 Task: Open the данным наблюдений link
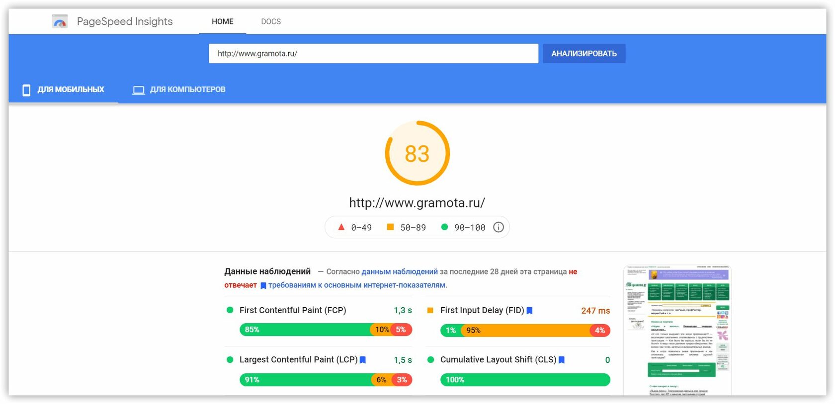pyautogui.click(x=400, y=271)
